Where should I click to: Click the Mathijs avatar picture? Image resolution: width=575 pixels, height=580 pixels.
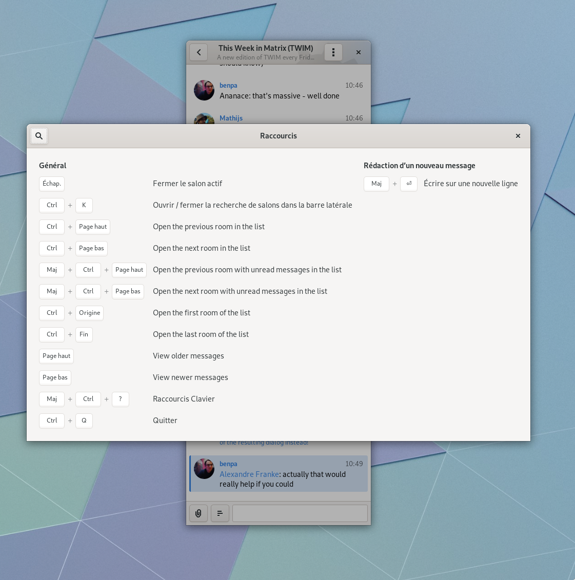click(204, 119)
